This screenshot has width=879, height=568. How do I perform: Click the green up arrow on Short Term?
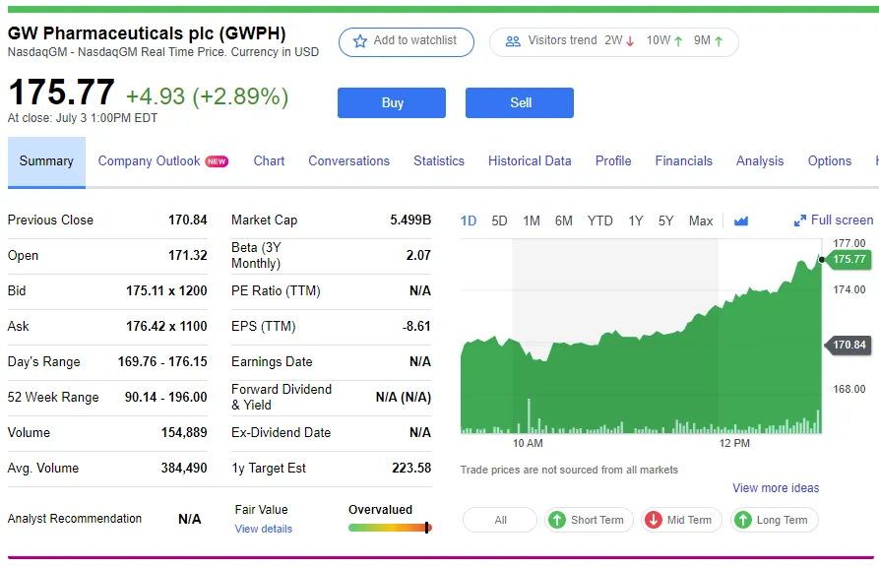click(557, 520)
